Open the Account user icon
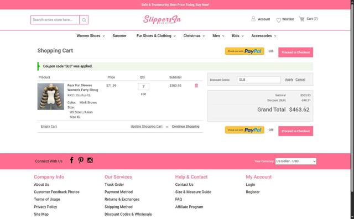 253,19
